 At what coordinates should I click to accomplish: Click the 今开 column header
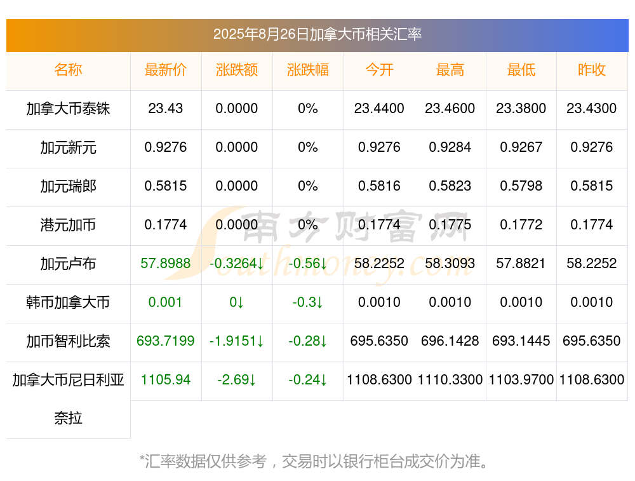pyautogui.click(x=379, y=70)
